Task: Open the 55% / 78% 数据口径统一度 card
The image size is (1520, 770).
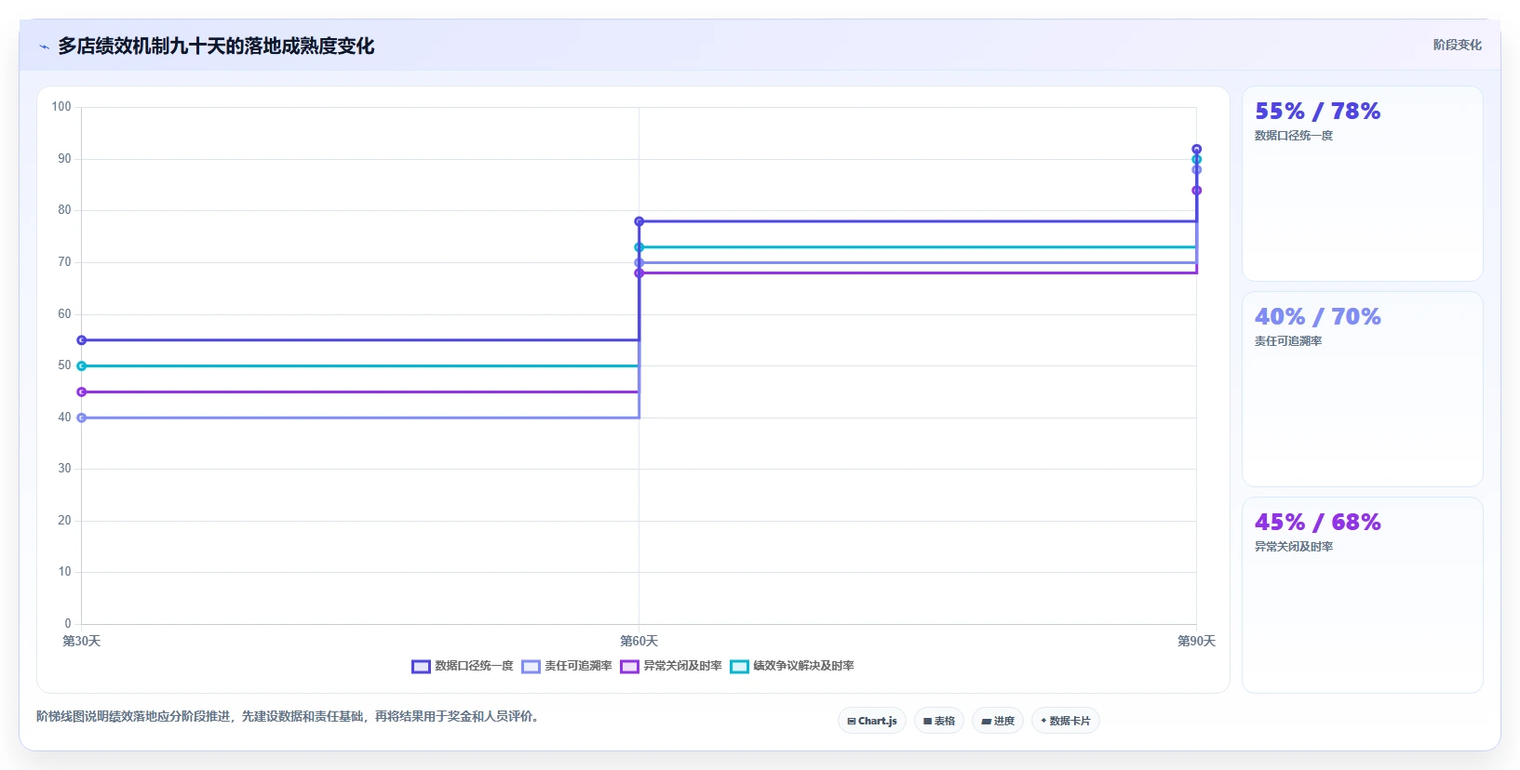Action: click(x=1363, y=184)
